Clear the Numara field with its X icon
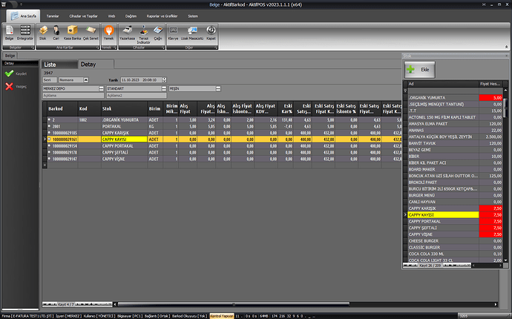This screenshot has height=319, width=512. [86, 79]
